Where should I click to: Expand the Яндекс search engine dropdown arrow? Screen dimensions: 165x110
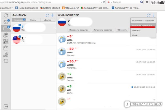tap(111, 2)
